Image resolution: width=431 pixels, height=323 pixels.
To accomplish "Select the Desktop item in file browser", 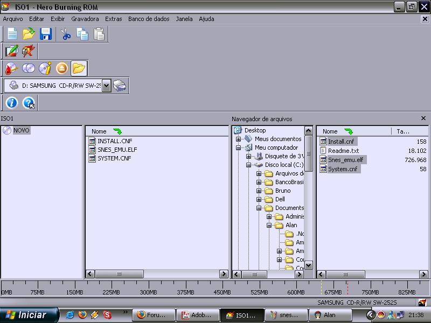I will (255, 130).
